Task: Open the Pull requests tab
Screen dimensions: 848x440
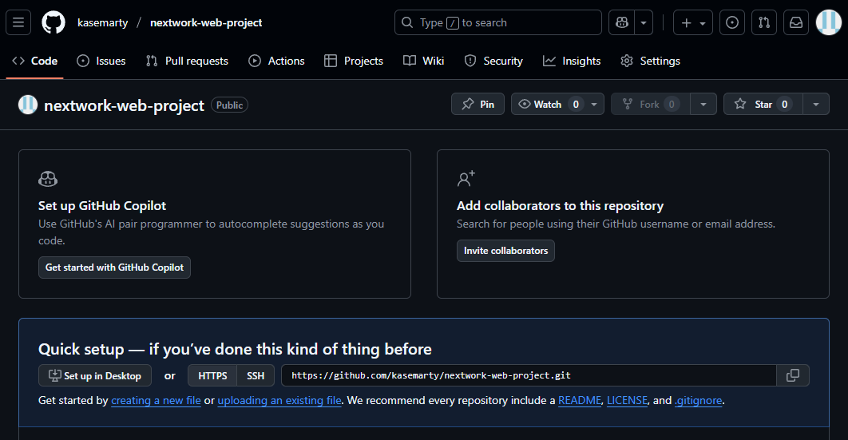Action: tap(187, 61)
